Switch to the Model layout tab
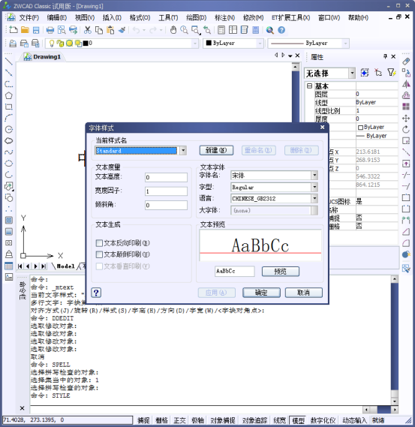The image size is (415, 427). (x=65, y=266)
